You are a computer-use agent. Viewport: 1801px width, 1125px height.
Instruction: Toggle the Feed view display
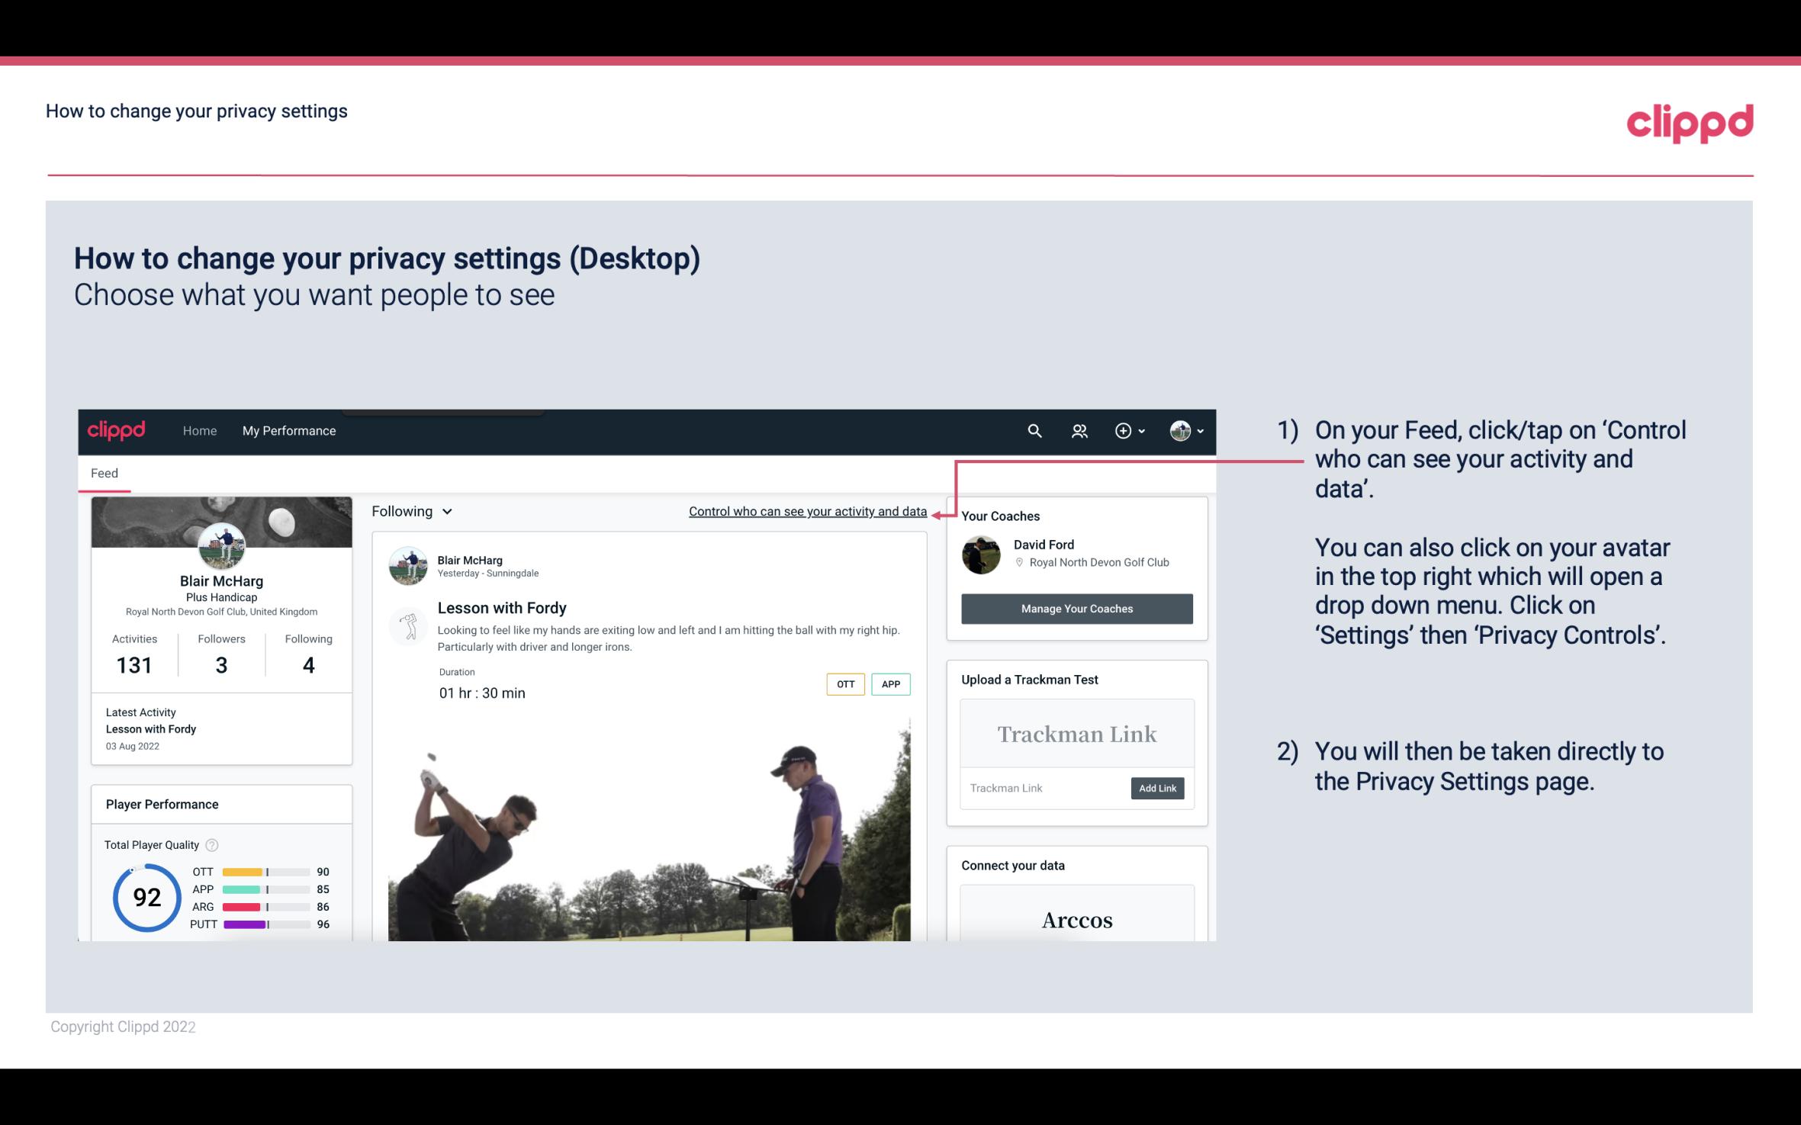[104, 472]
